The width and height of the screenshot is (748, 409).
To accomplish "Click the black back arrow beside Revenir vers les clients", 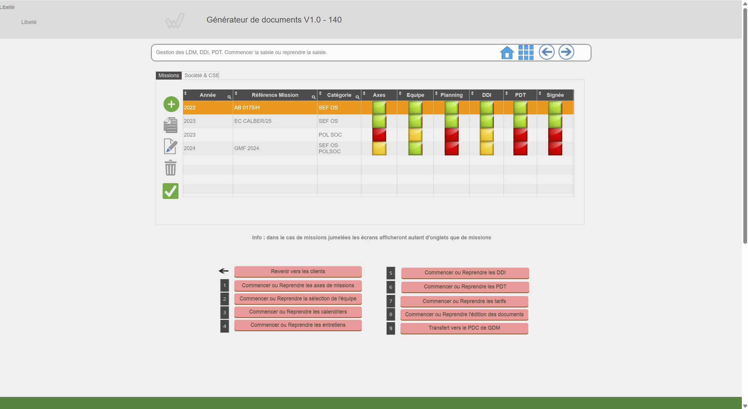I will tap(224, 271).
